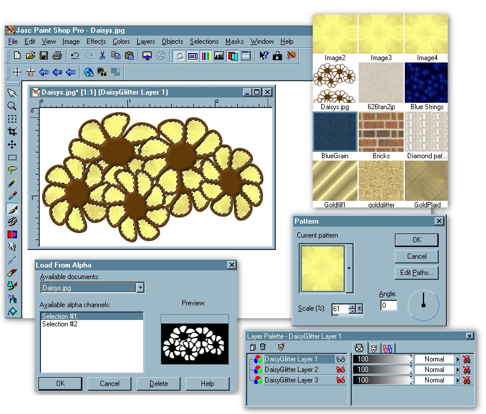Click the Angle dial in the Pattern dialog
The width and height of the screenshot is (486, 414).
click(x=423, y=305)
